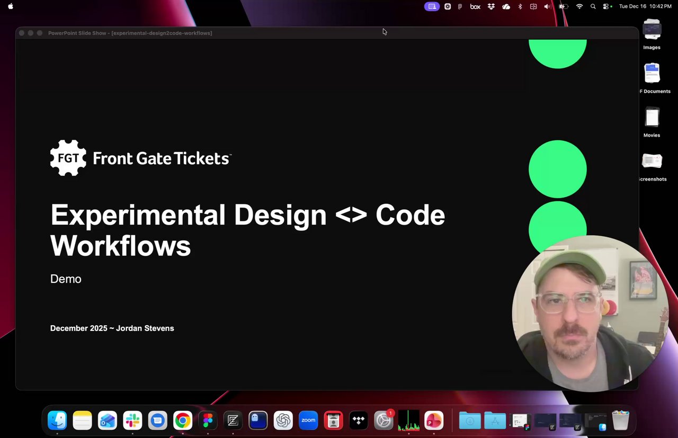Open the Figma menu bar icon
Screen dimensions: 678x438
click(460, 6)
